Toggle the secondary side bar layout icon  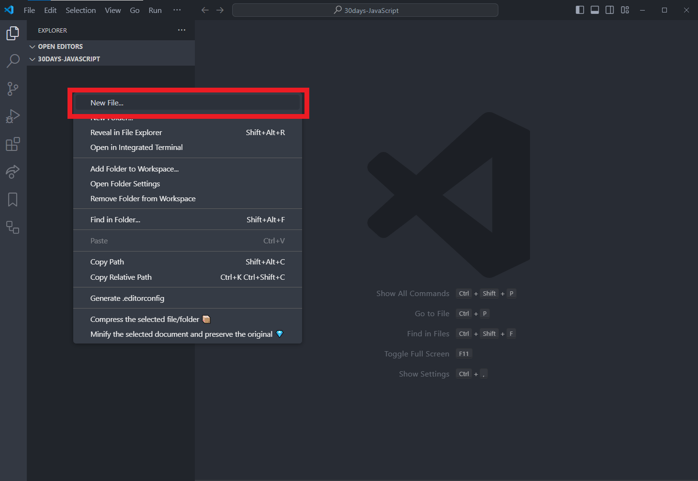point(609,10)
